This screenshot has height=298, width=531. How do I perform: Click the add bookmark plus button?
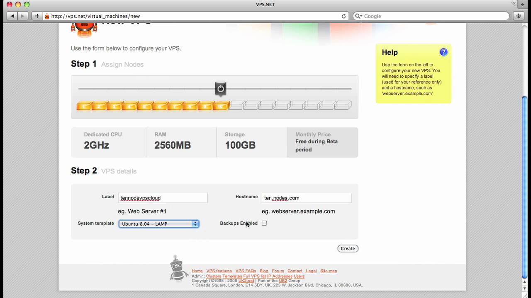pyautogui.click(x=37, y=16)
